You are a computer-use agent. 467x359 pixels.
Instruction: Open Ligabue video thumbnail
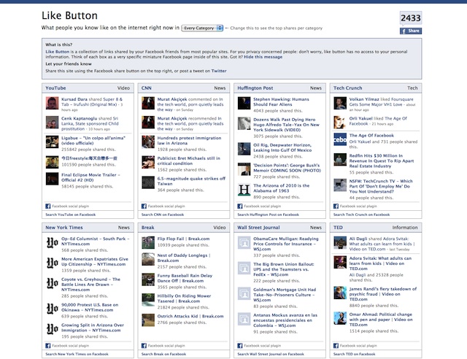52,142
